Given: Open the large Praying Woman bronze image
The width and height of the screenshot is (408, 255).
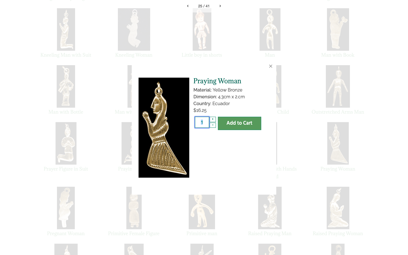Looking at the screenshot, I should (x=164, y=127).
